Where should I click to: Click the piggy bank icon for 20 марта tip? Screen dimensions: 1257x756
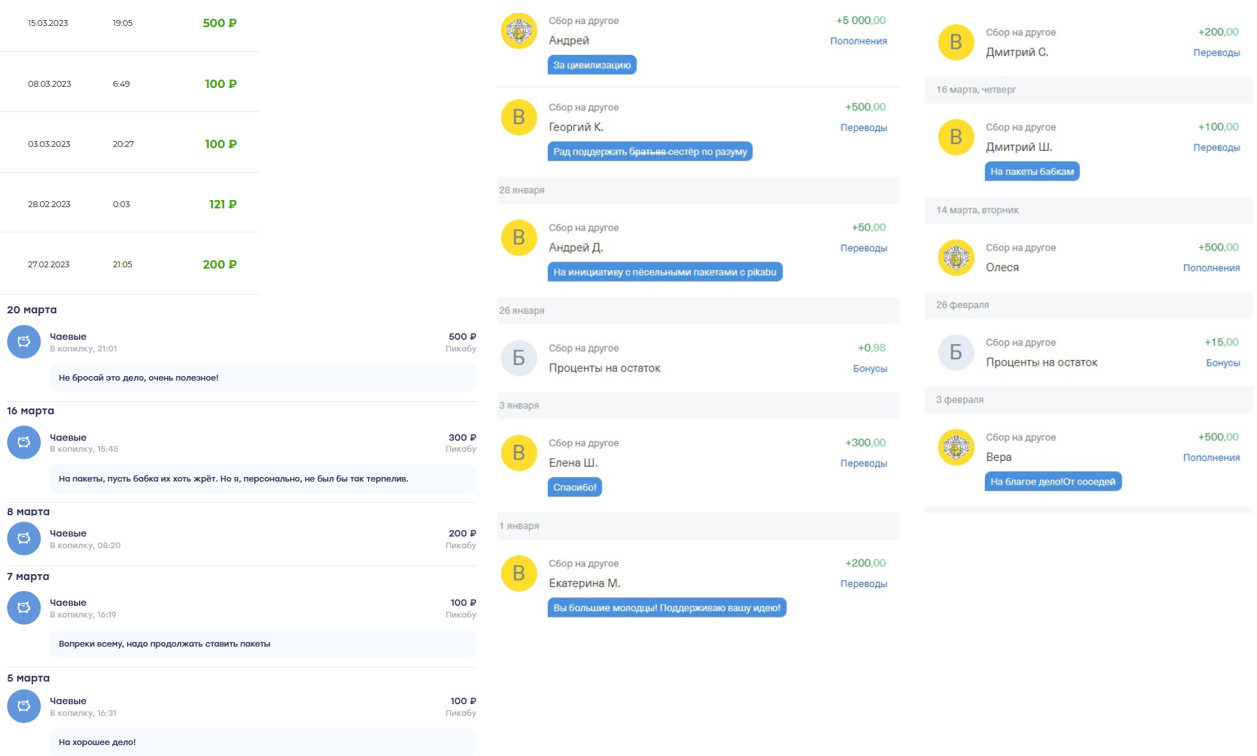(24, 342)
